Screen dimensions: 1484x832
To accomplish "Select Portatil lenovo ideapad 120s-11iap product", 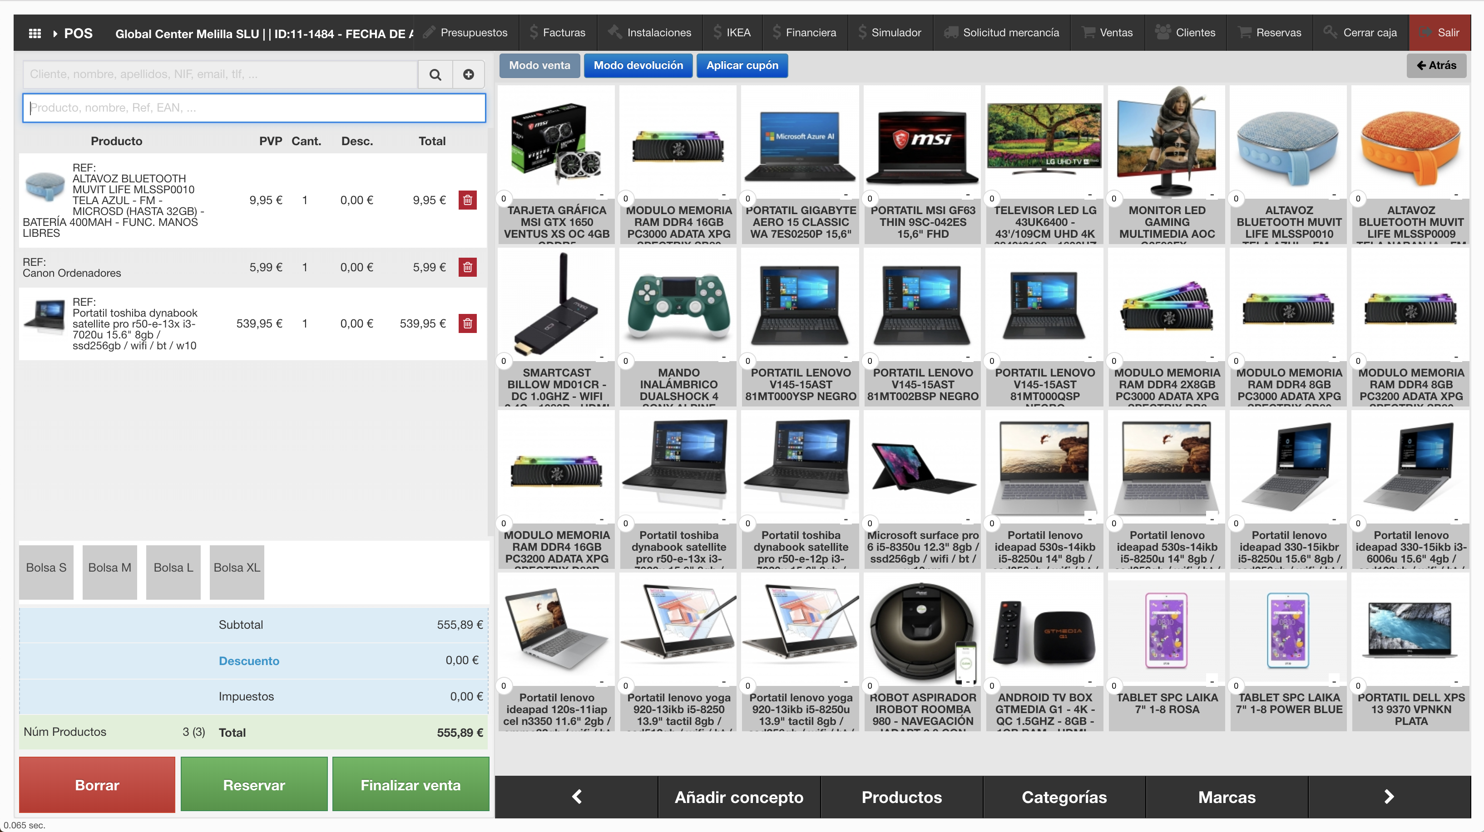I will [x=557, y=652].
